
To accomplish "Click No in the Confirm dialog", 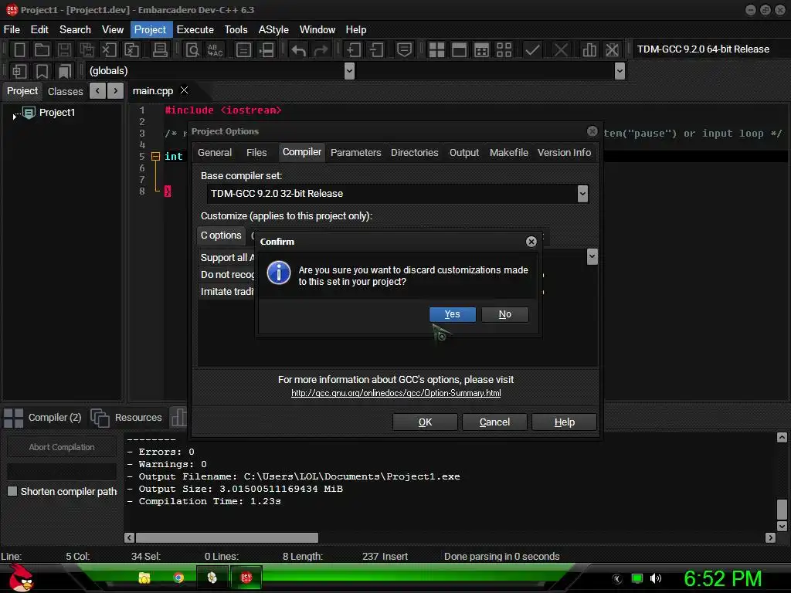I will coord(505,314).
